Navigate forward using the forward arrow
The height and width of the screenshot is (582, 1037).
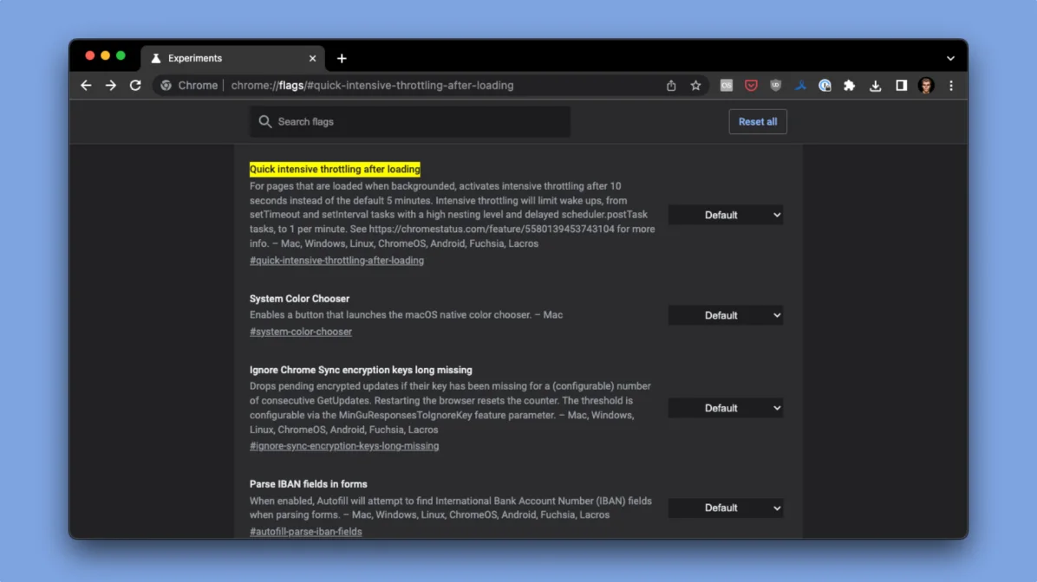(x=110, y=85)
